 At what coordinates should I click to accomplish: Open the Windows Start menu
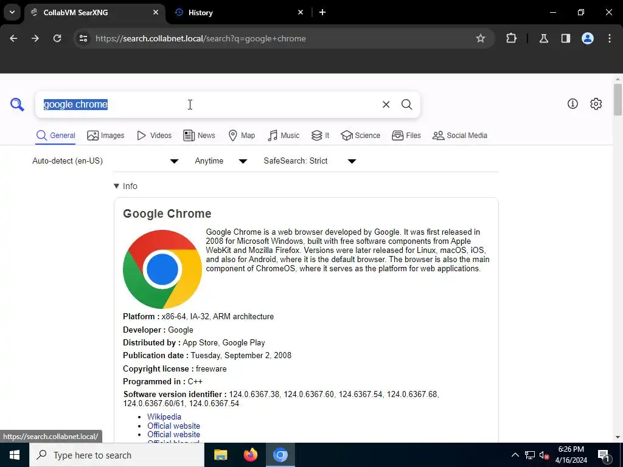[x=15, y=455]
